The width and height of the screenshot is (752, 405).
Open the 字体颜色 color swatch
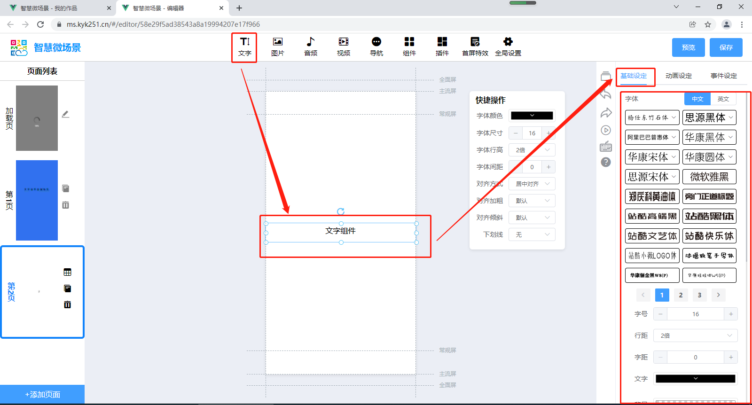[x=532, y=116]
